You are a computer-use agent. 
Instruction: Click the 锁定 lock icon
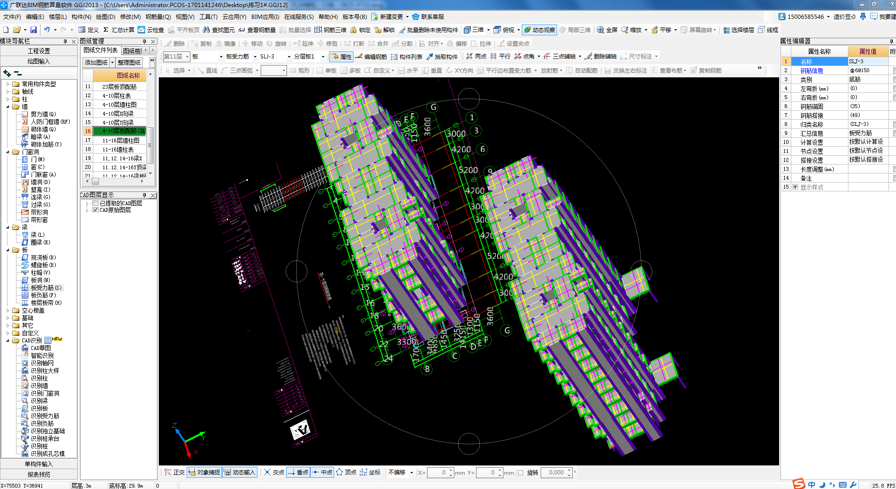[x=360, y=30]
